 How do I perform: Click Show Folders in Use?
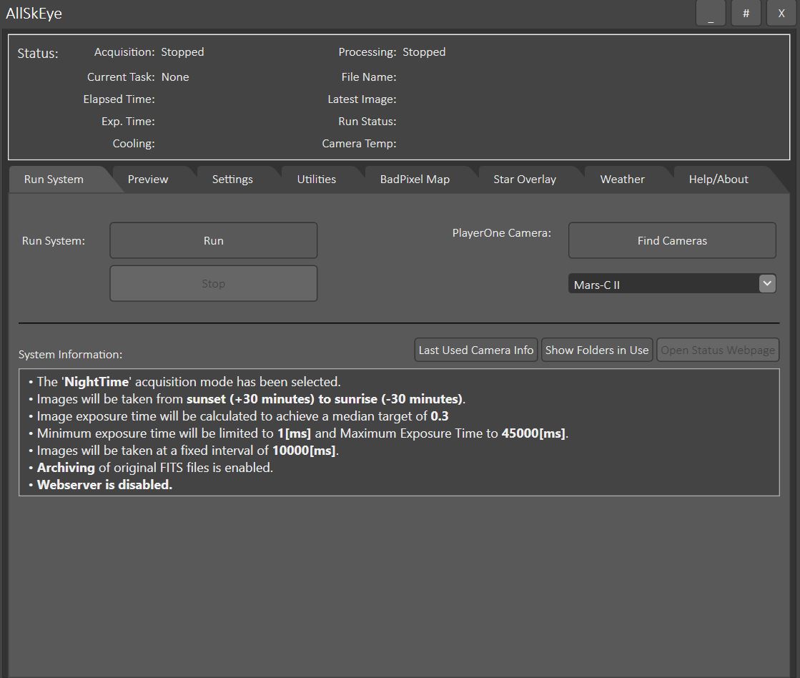(597, 350)
